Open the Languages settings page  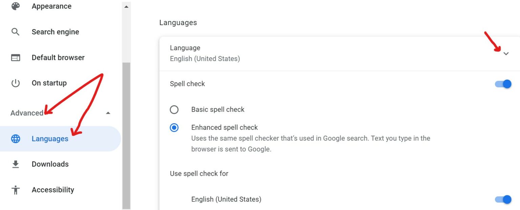[50, 139]
